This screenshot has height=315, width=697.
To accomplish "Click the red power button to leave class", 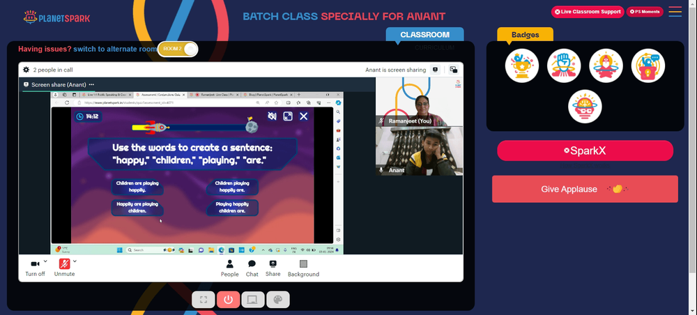I will (229, 300).
